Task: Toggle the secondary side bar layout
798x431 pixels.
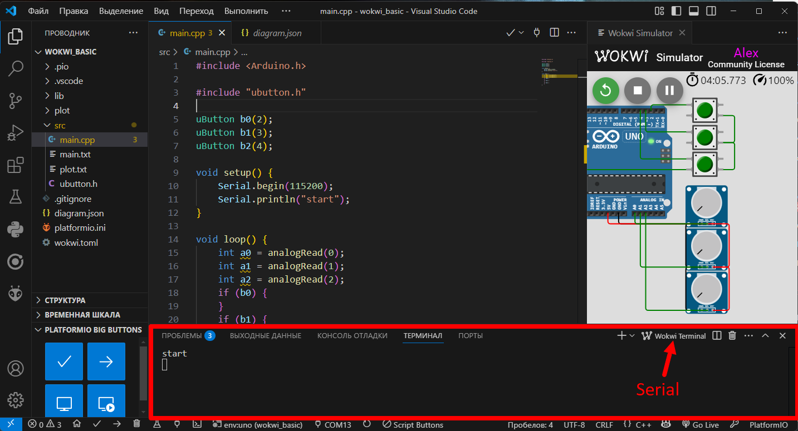Action: (711, 11)
